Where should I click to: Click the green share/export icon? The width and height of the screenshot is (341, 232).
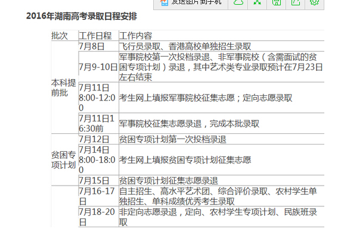tap(296, 2)
